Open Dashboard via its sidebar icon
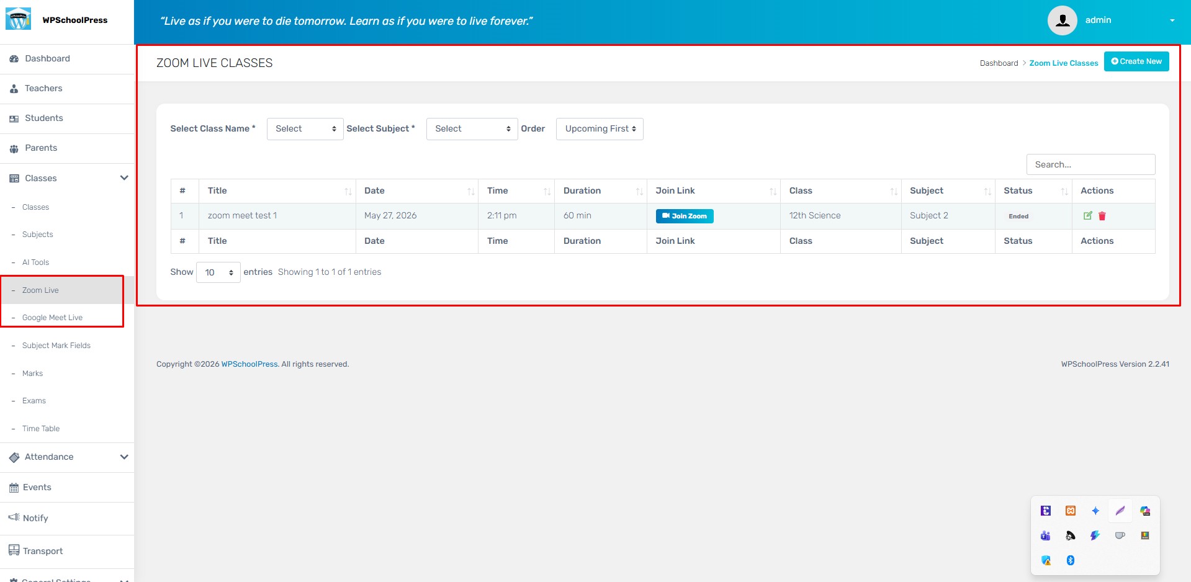The width and height of the screenshot is (1191, 582). point(14,59)
